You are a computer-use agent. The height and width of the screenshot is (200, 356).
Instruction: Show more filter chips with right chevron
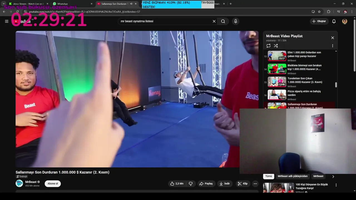(333, 176)
